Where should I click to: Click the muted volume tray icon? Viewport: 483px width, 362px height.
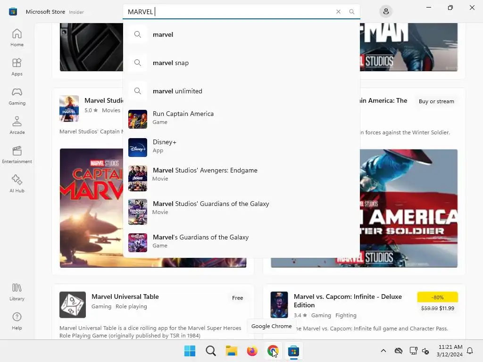[425, 351]
